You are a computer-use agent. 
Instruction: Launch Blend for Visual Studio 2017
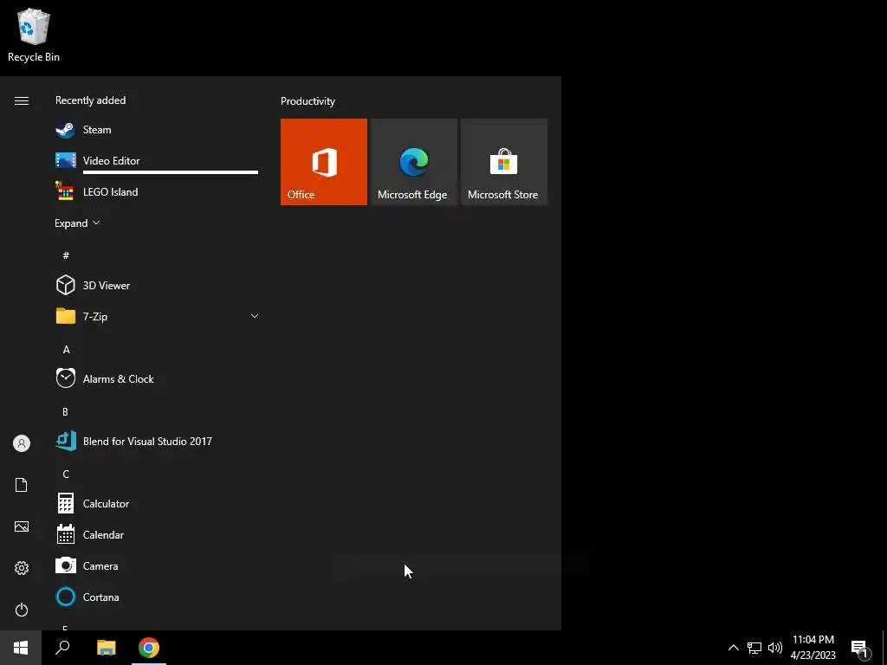(x=157, y=441)
